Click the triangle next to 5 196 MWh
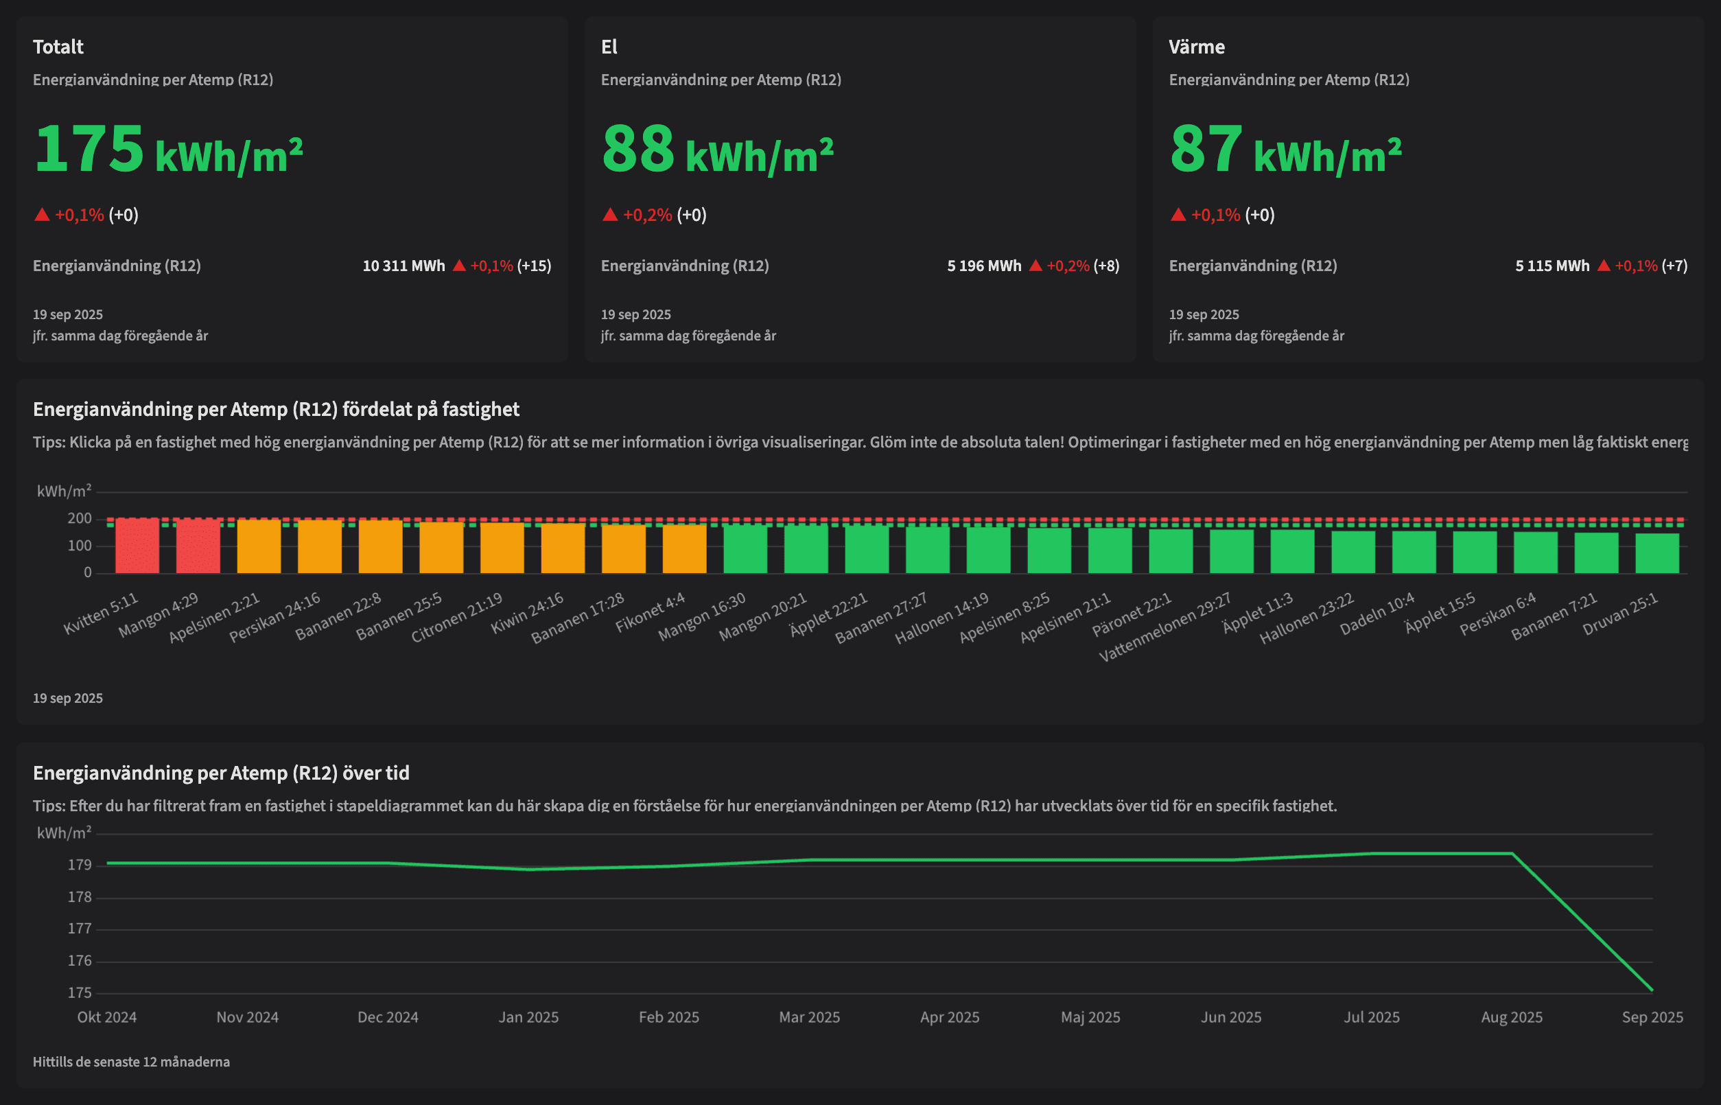This screenshot has width=1721, height=1105. [1035, 266]
